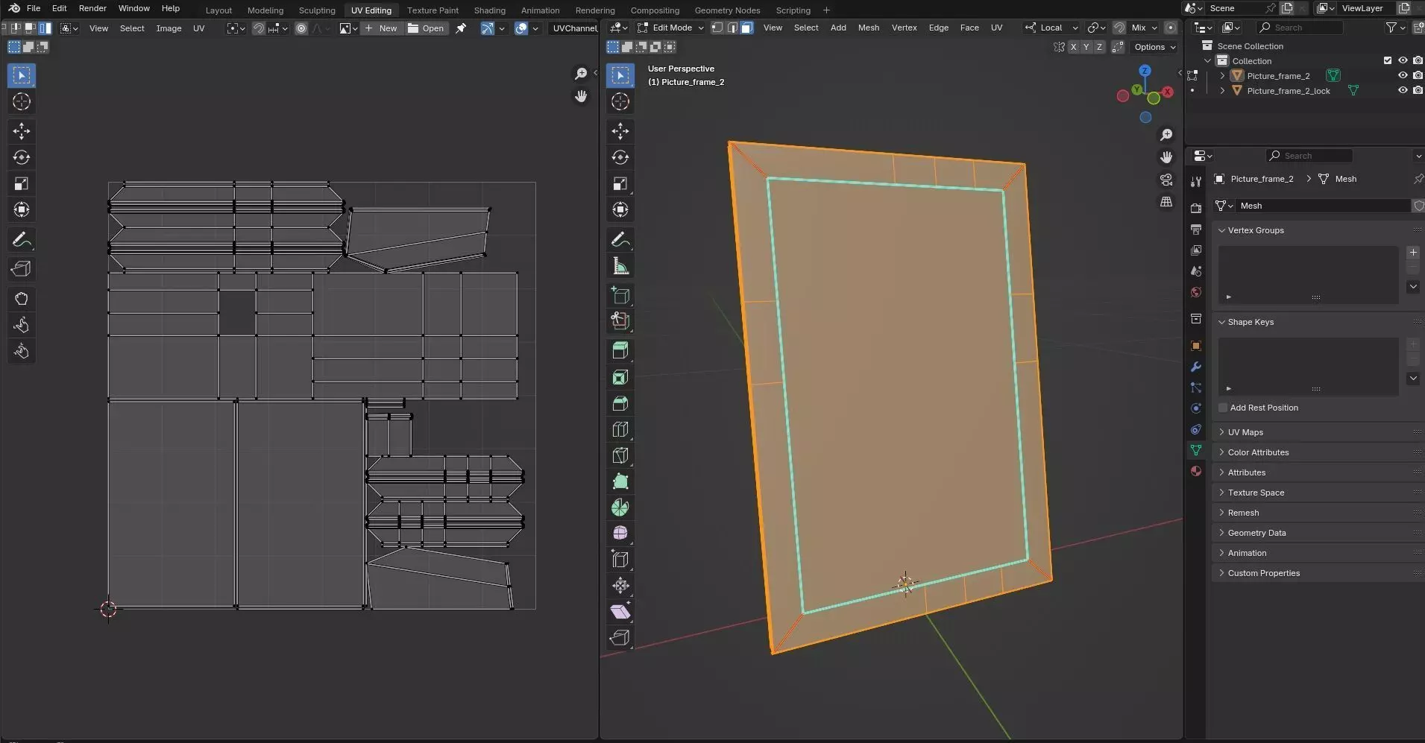Image resolution: width=1425 pixels, height=743 pixels.
Task: Select the Edge Slide tool
Action: tap(620, 559)
